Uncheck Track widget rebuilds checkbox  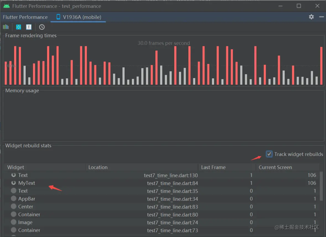[269, 154]
